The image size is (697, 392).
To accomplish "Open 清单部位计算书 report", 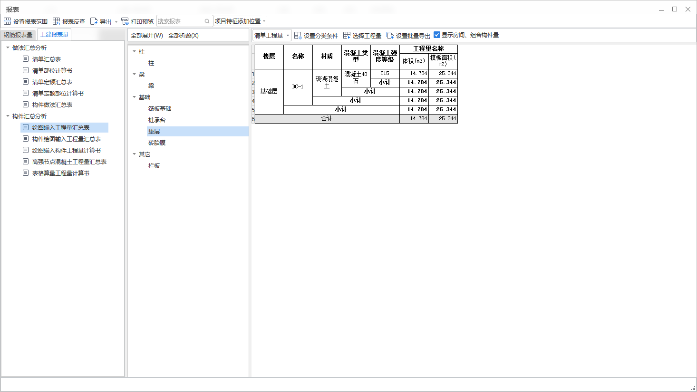I will point(52,71).
